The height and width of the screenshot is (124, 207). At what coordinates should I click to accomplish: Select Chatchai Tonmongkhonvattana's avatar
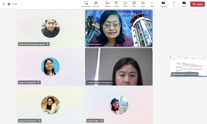[50, 28]
